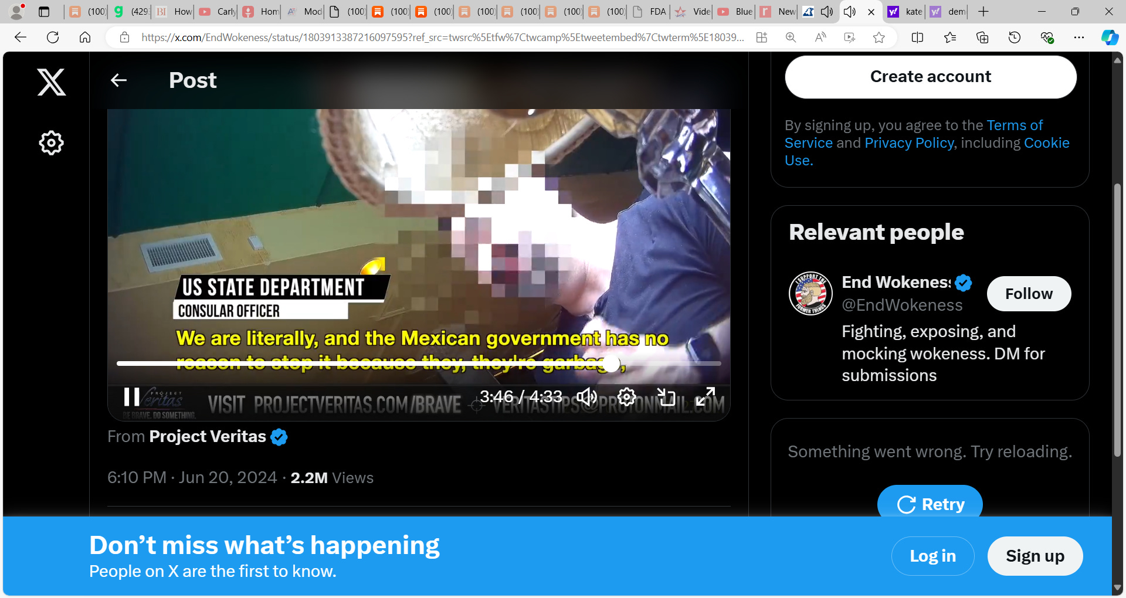View site information lock icon
Image resolution: width=1126 pixels, height=598 pixels.
click(x=124, y=38)
